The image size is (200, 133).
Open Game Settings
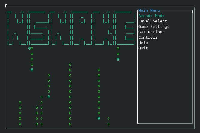[x=154, y=27]
